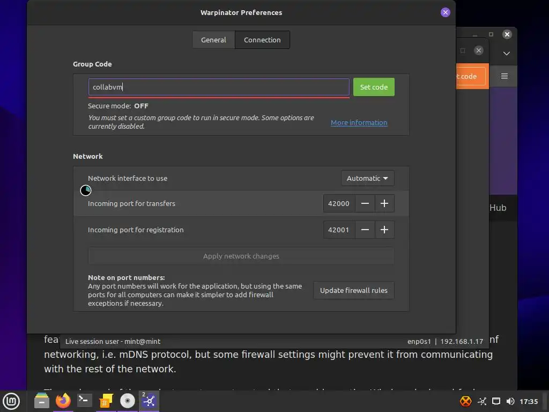549x412 pixels.
Task: Open the yellow sticky notes taskbar icon
Action: (106, 401)
